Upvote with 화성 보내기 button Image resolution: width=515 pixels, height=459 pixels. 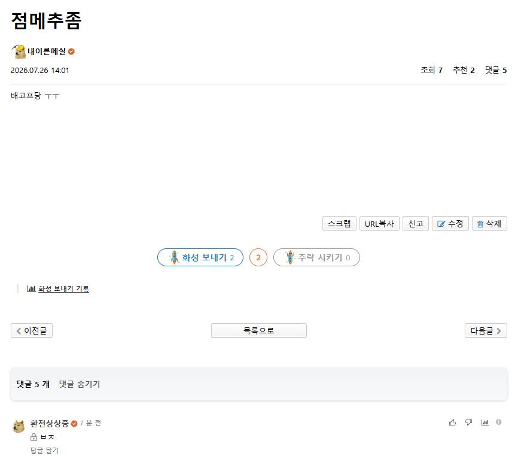200,257
